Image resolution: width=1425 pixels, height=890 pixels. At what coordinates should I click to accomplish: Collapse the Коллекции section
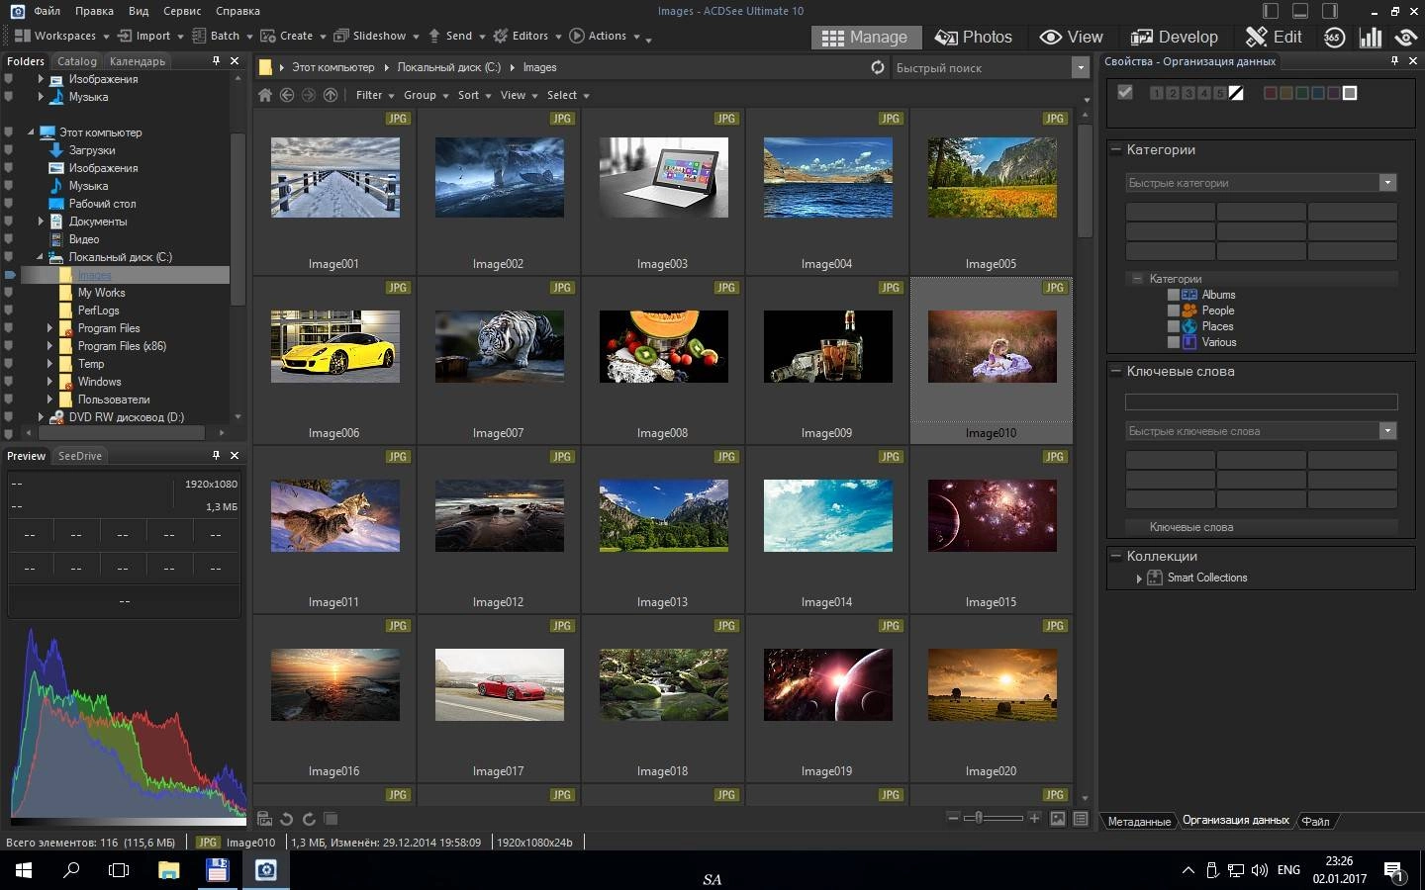1115,556
